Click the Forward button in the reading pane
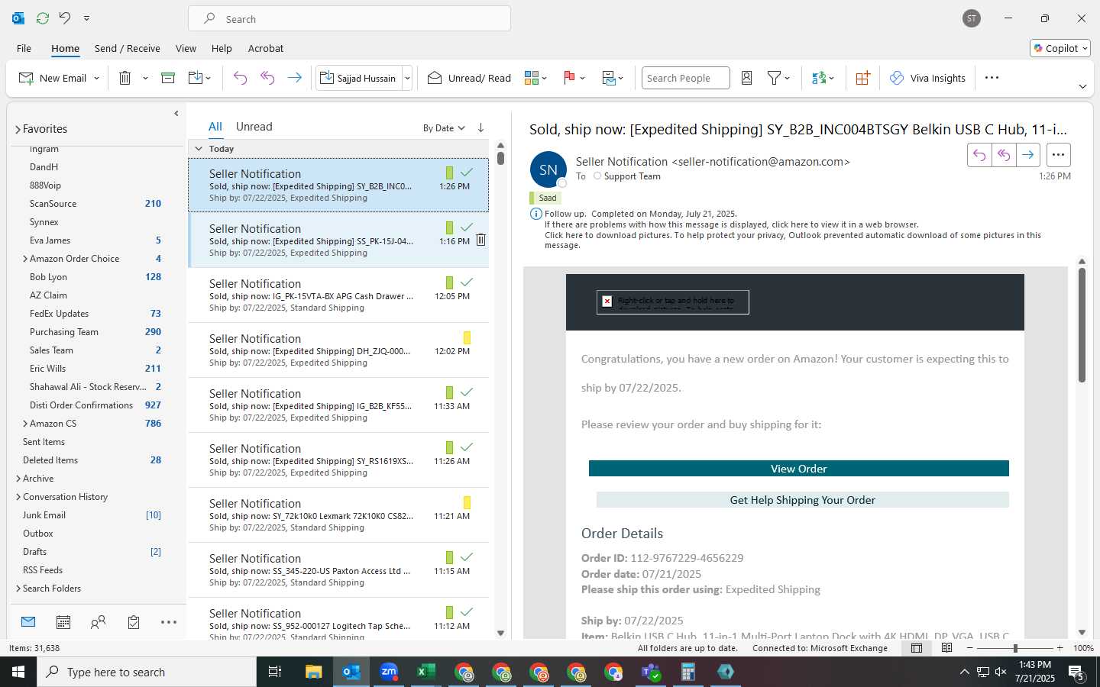1100x687 pixels. pyautogui.click(x=1028, y=155)
